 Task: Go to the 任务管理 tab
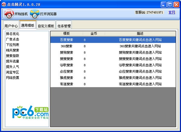[x=64, y=25]
